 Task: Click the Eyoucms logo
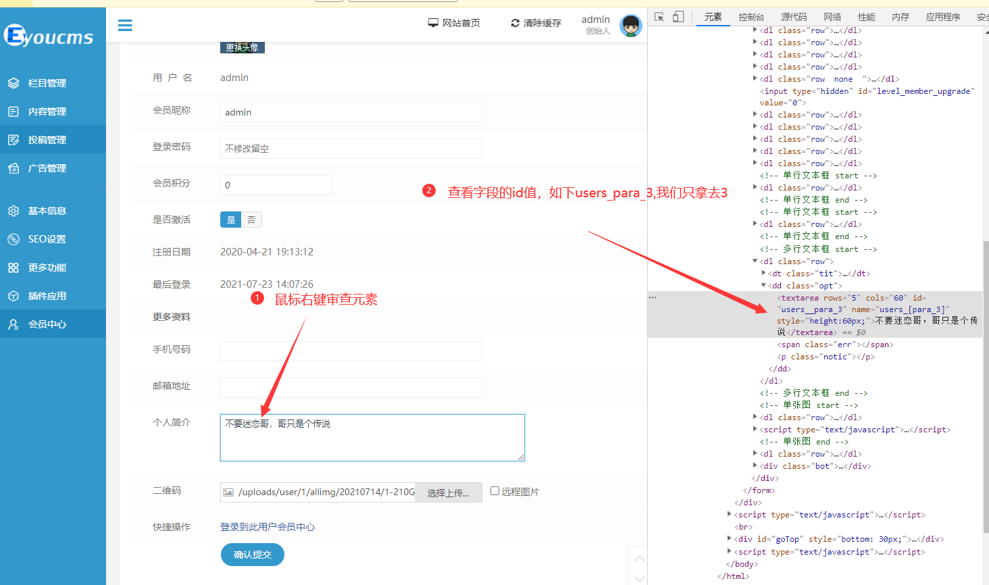pos(49,36)
